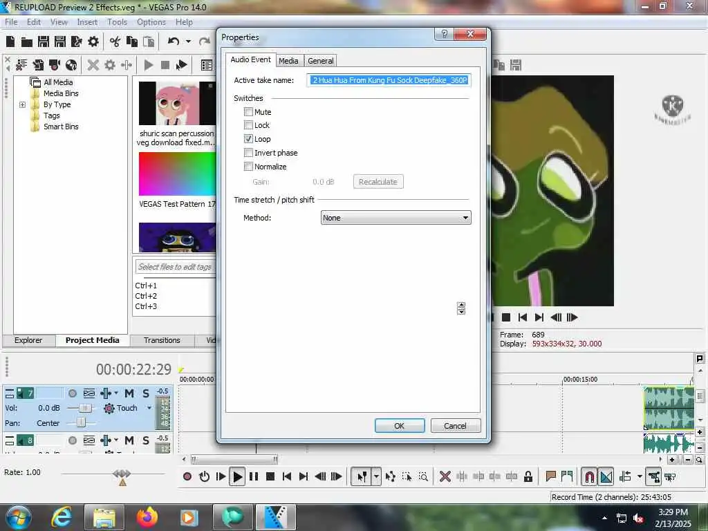Image resolution: width=708 pixels, height=531 pixels.
Task: Mute track 8 with the M button
Action: coord(129,440)
